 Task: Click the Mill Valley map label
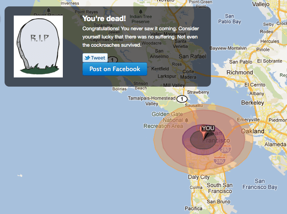tap(174, 85)
